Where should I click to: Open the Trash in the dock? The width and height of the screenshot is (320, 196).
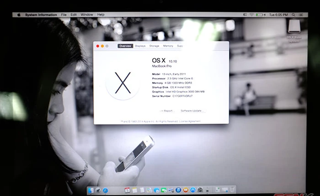[x=232, y=190]
